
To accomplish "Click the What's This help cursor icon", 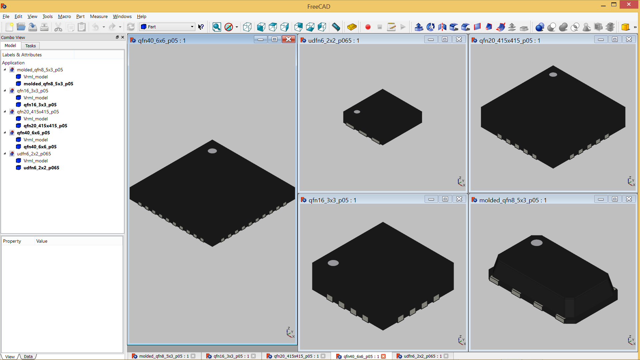I will (x=201, y=27).
